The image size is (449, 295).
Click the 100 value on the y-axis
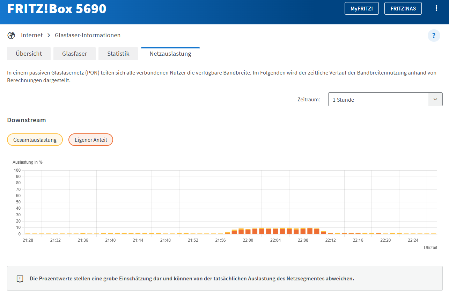[17, 170]
